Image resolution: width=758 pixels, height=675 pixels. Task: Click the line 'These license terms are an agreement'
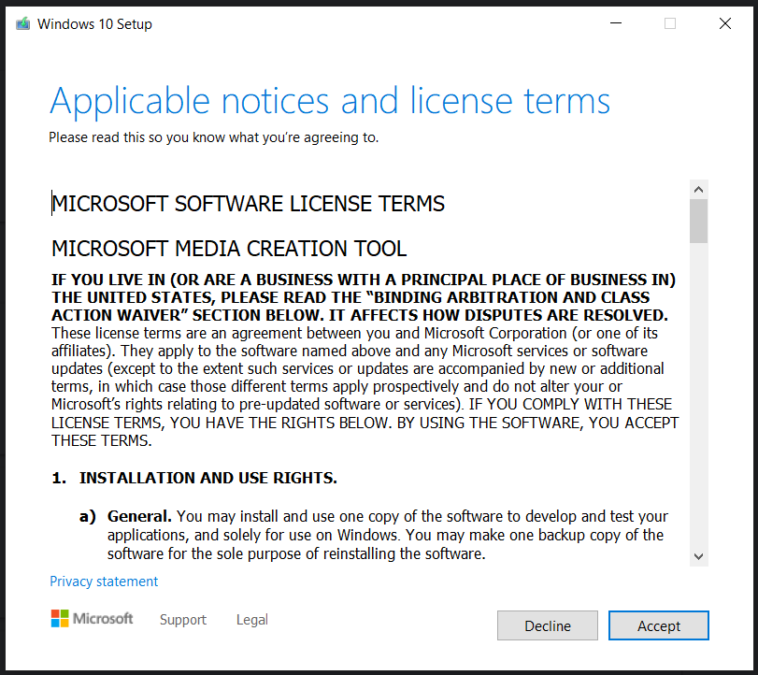click(x=354, y=333)
